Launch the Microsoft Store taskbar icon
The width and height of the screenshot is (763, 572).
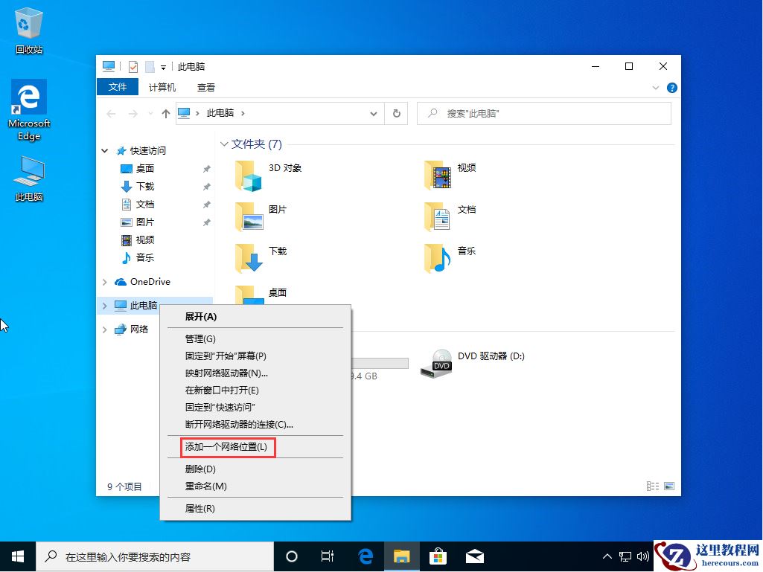tap(438, 556)
